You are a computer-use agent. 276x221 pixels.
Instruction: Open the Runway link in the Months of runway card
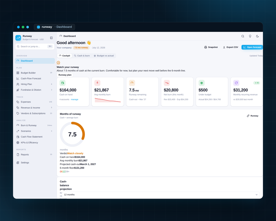pyautogui.click(x=253, y=116)
